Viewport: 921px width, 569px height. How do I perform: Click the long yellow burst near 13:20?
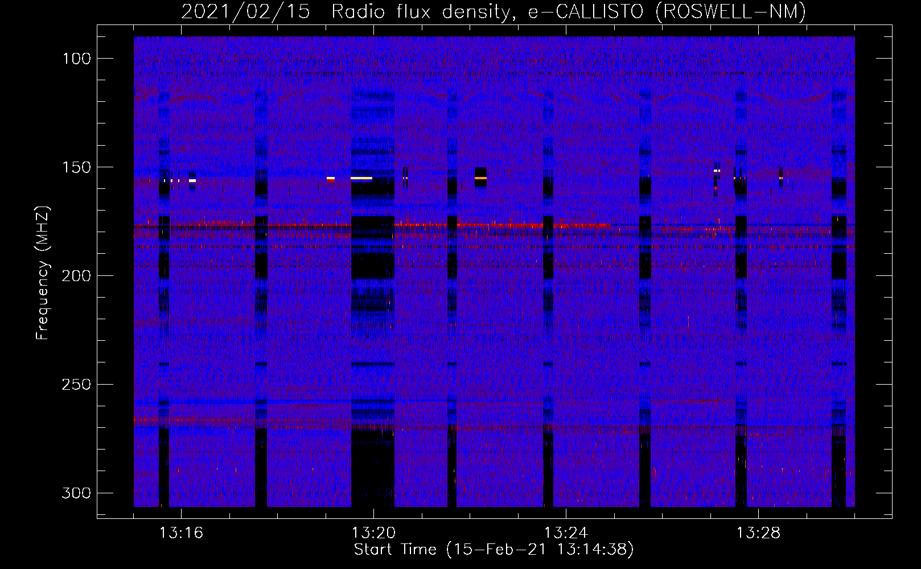click(x=361, y=178)
